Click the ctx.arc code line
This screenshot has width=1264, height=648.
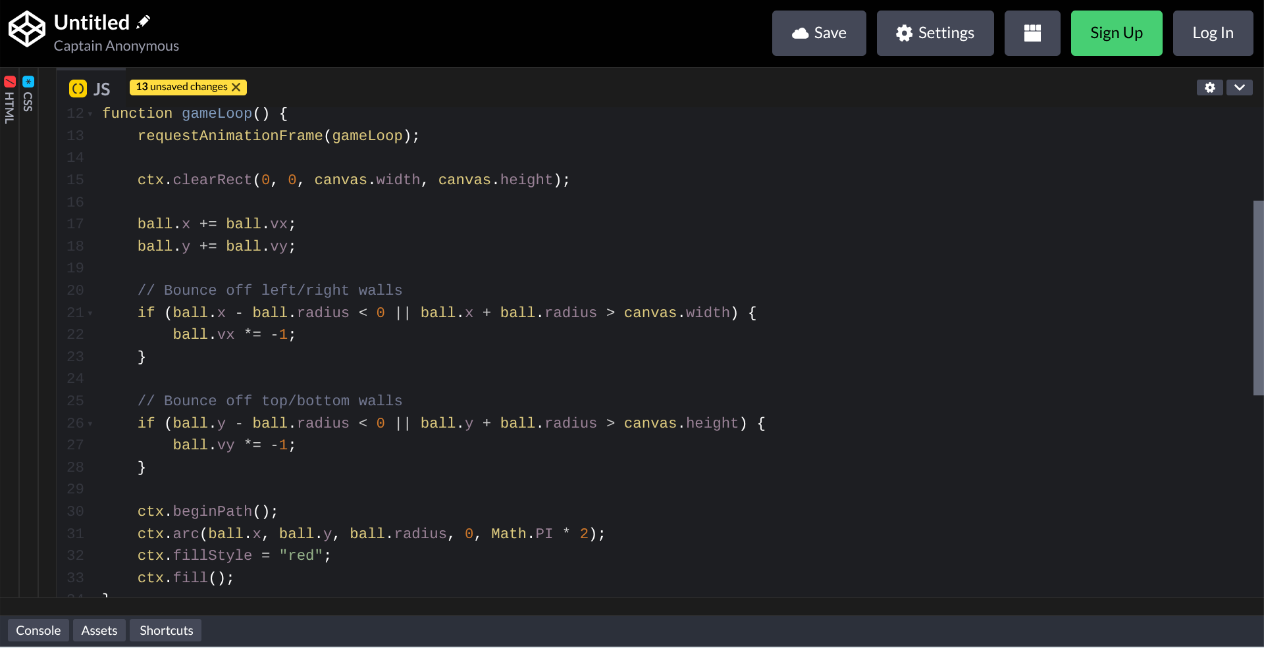pos(371,534)
